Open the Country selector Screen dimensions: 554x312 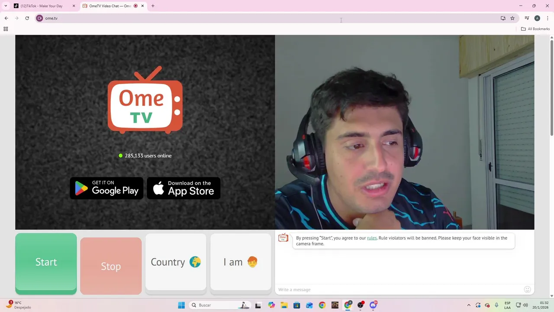coord(176,262)
